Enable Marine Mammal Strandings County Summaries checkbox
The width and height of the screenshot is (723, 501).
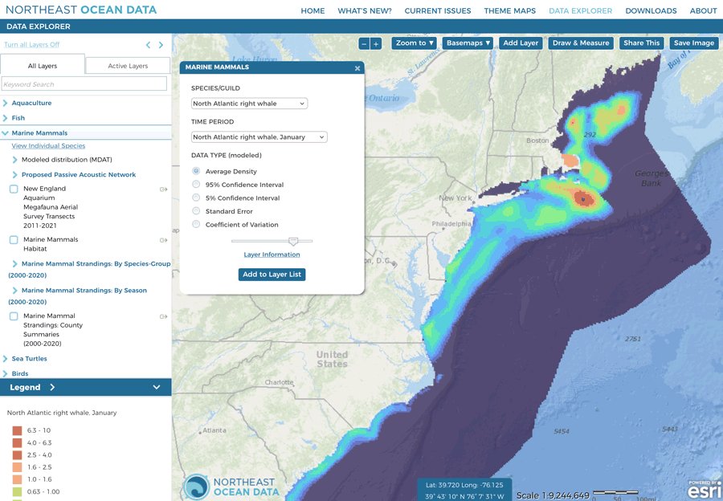tap(14, 316)
